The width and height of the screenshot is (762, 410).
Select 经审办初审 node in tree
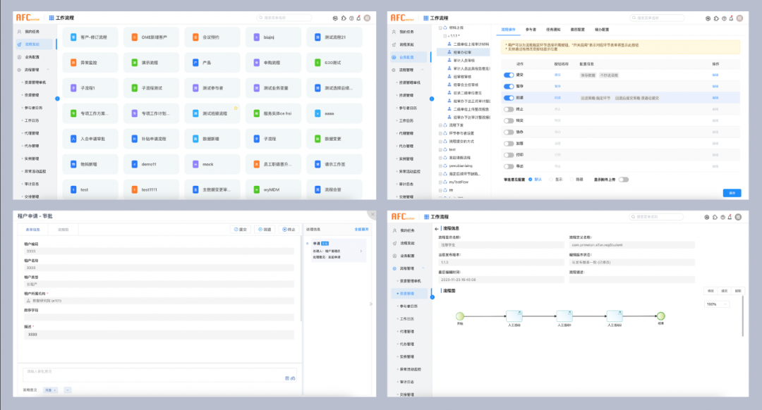click(x=462, y=52)
